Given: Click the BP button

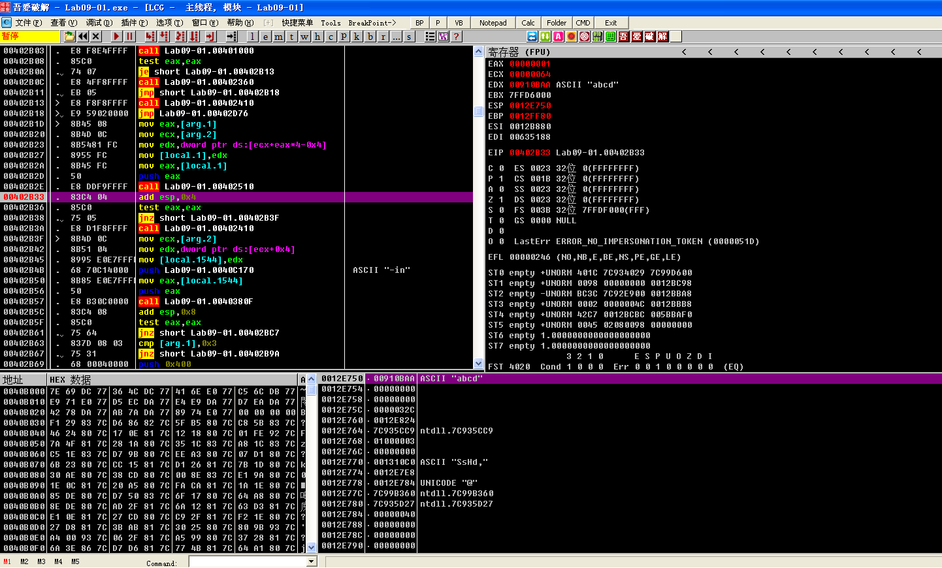Looking at the screenshot, I should (x=419, y=23).
